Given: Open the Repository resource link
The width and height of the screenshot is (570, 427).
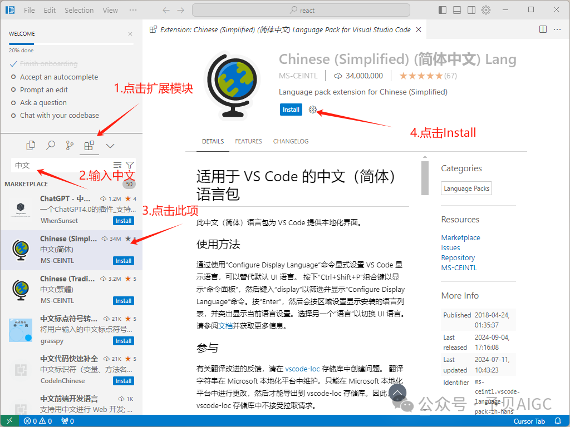Looking at the screenshot, I should tap(458, 258).
